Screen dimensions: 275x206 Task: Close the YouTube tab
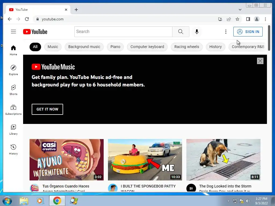coord(66,10)
